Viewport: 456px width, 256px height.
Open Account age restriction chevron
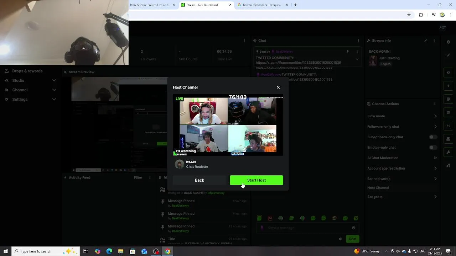(435, 168)
